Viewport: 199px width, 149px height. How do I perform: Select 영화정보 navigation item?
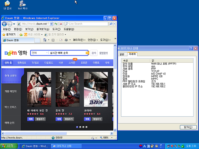click(x=22, y=63)
